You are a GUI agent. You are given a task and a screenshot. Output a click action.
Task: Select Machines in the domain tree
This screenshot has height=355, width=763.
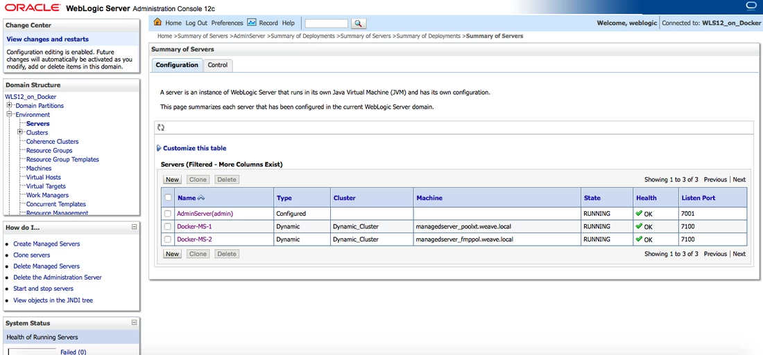point(39,169)
